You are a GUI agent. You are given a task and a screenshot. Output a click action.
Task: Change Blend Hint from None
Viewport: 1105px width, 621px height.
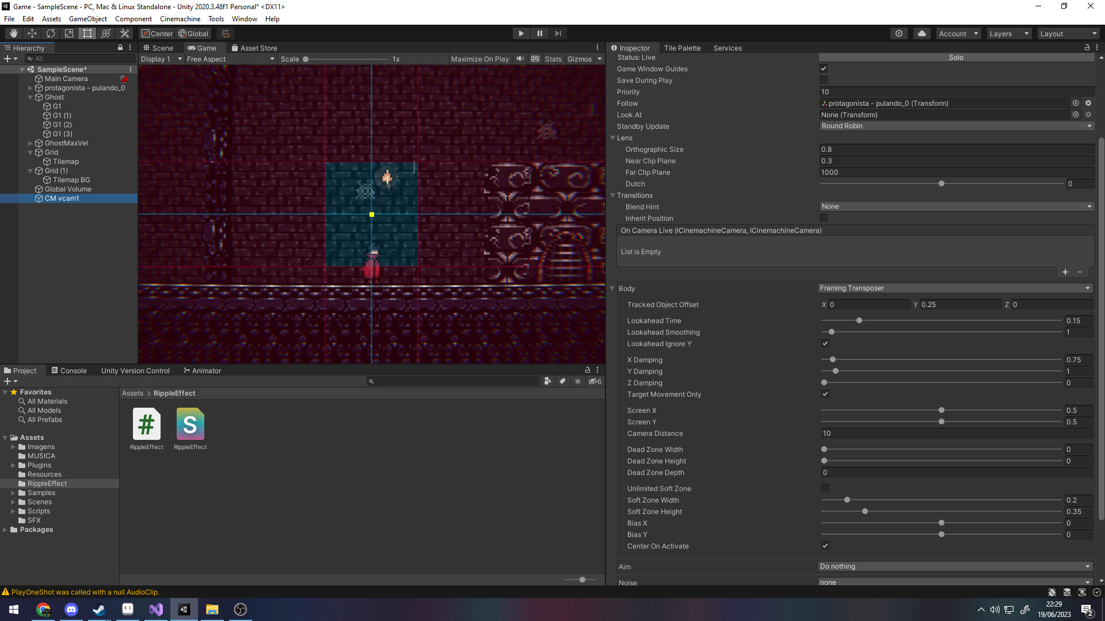point(955,206)
